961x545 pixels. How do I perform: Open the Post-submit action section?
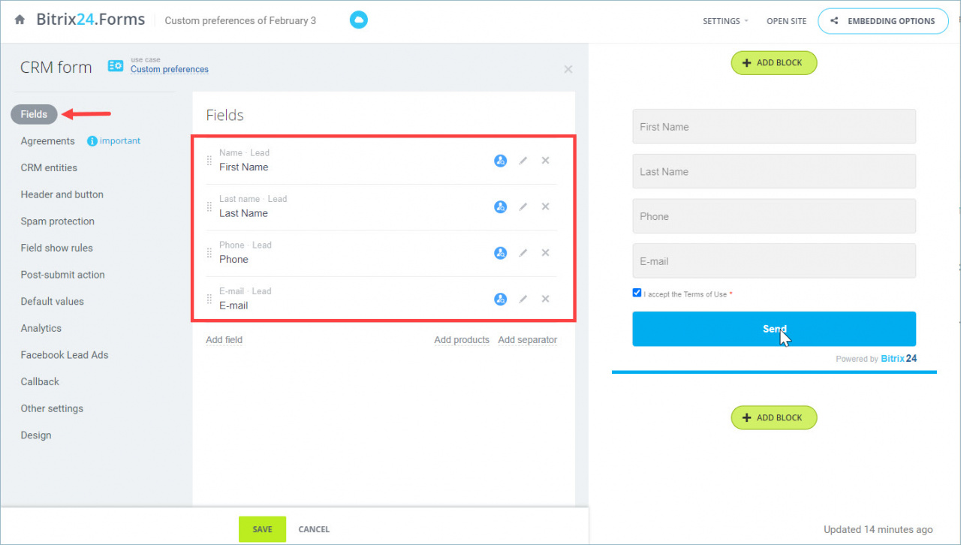pos(63,275)
